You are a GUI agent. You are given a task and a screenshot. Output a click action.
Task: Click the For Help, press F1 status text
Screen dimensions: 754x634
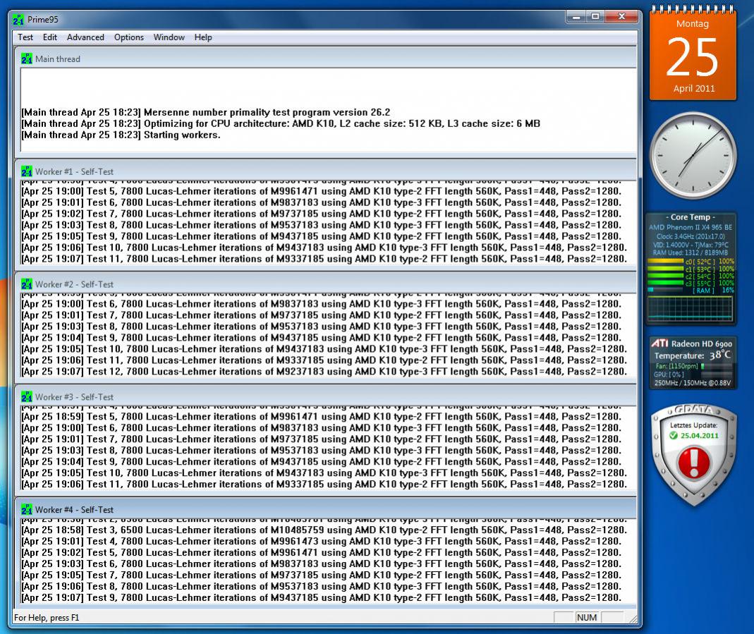coord(46,618)
